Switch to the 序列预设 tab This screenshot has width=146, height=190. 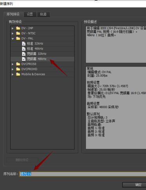pos(13,14)
